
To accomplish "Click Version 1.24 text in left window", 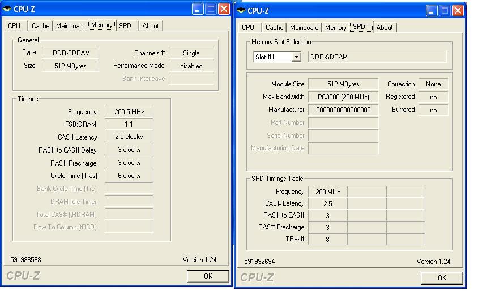I will coord(199,260).
